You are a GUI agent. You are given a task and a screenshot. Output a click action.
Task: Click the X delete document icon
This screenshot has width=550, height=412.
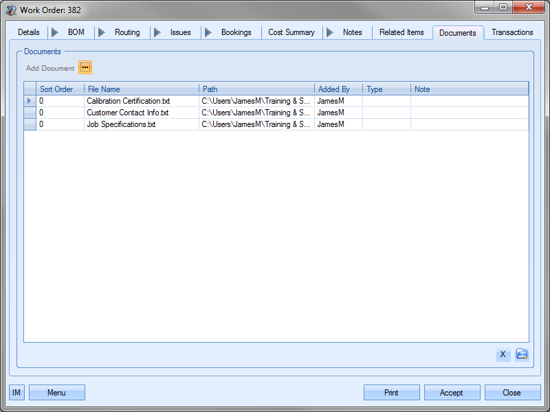point(503,354)
